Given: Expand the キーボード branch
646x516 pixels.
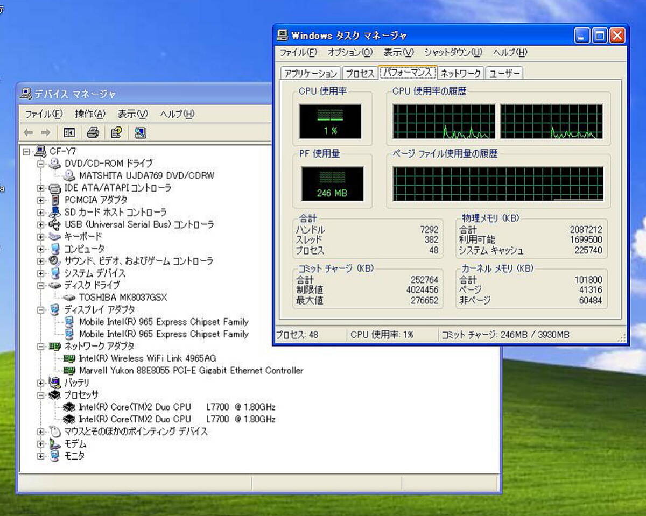Looking at the screenshot, I should (x=41, y=237).
